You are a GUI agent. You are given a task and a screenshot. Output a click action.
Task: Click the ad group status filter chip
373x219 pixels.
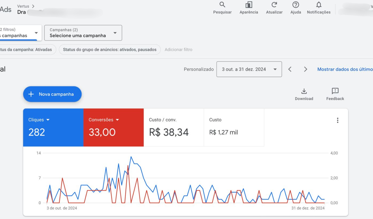[110, 50]
